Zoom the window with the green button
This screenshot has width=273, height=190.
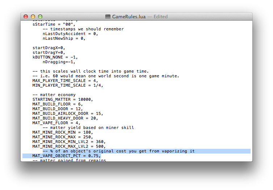click(40, 17)
